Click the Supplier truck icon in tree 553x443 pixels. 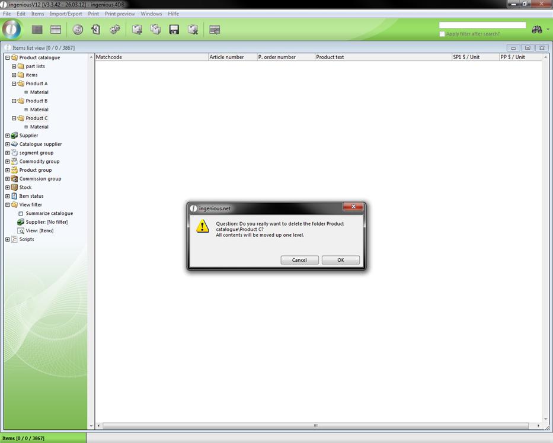tap(14, 136)
